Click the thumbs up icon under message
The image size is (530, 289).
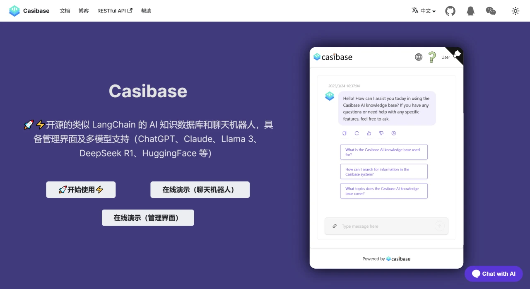(x=369, y=133)
